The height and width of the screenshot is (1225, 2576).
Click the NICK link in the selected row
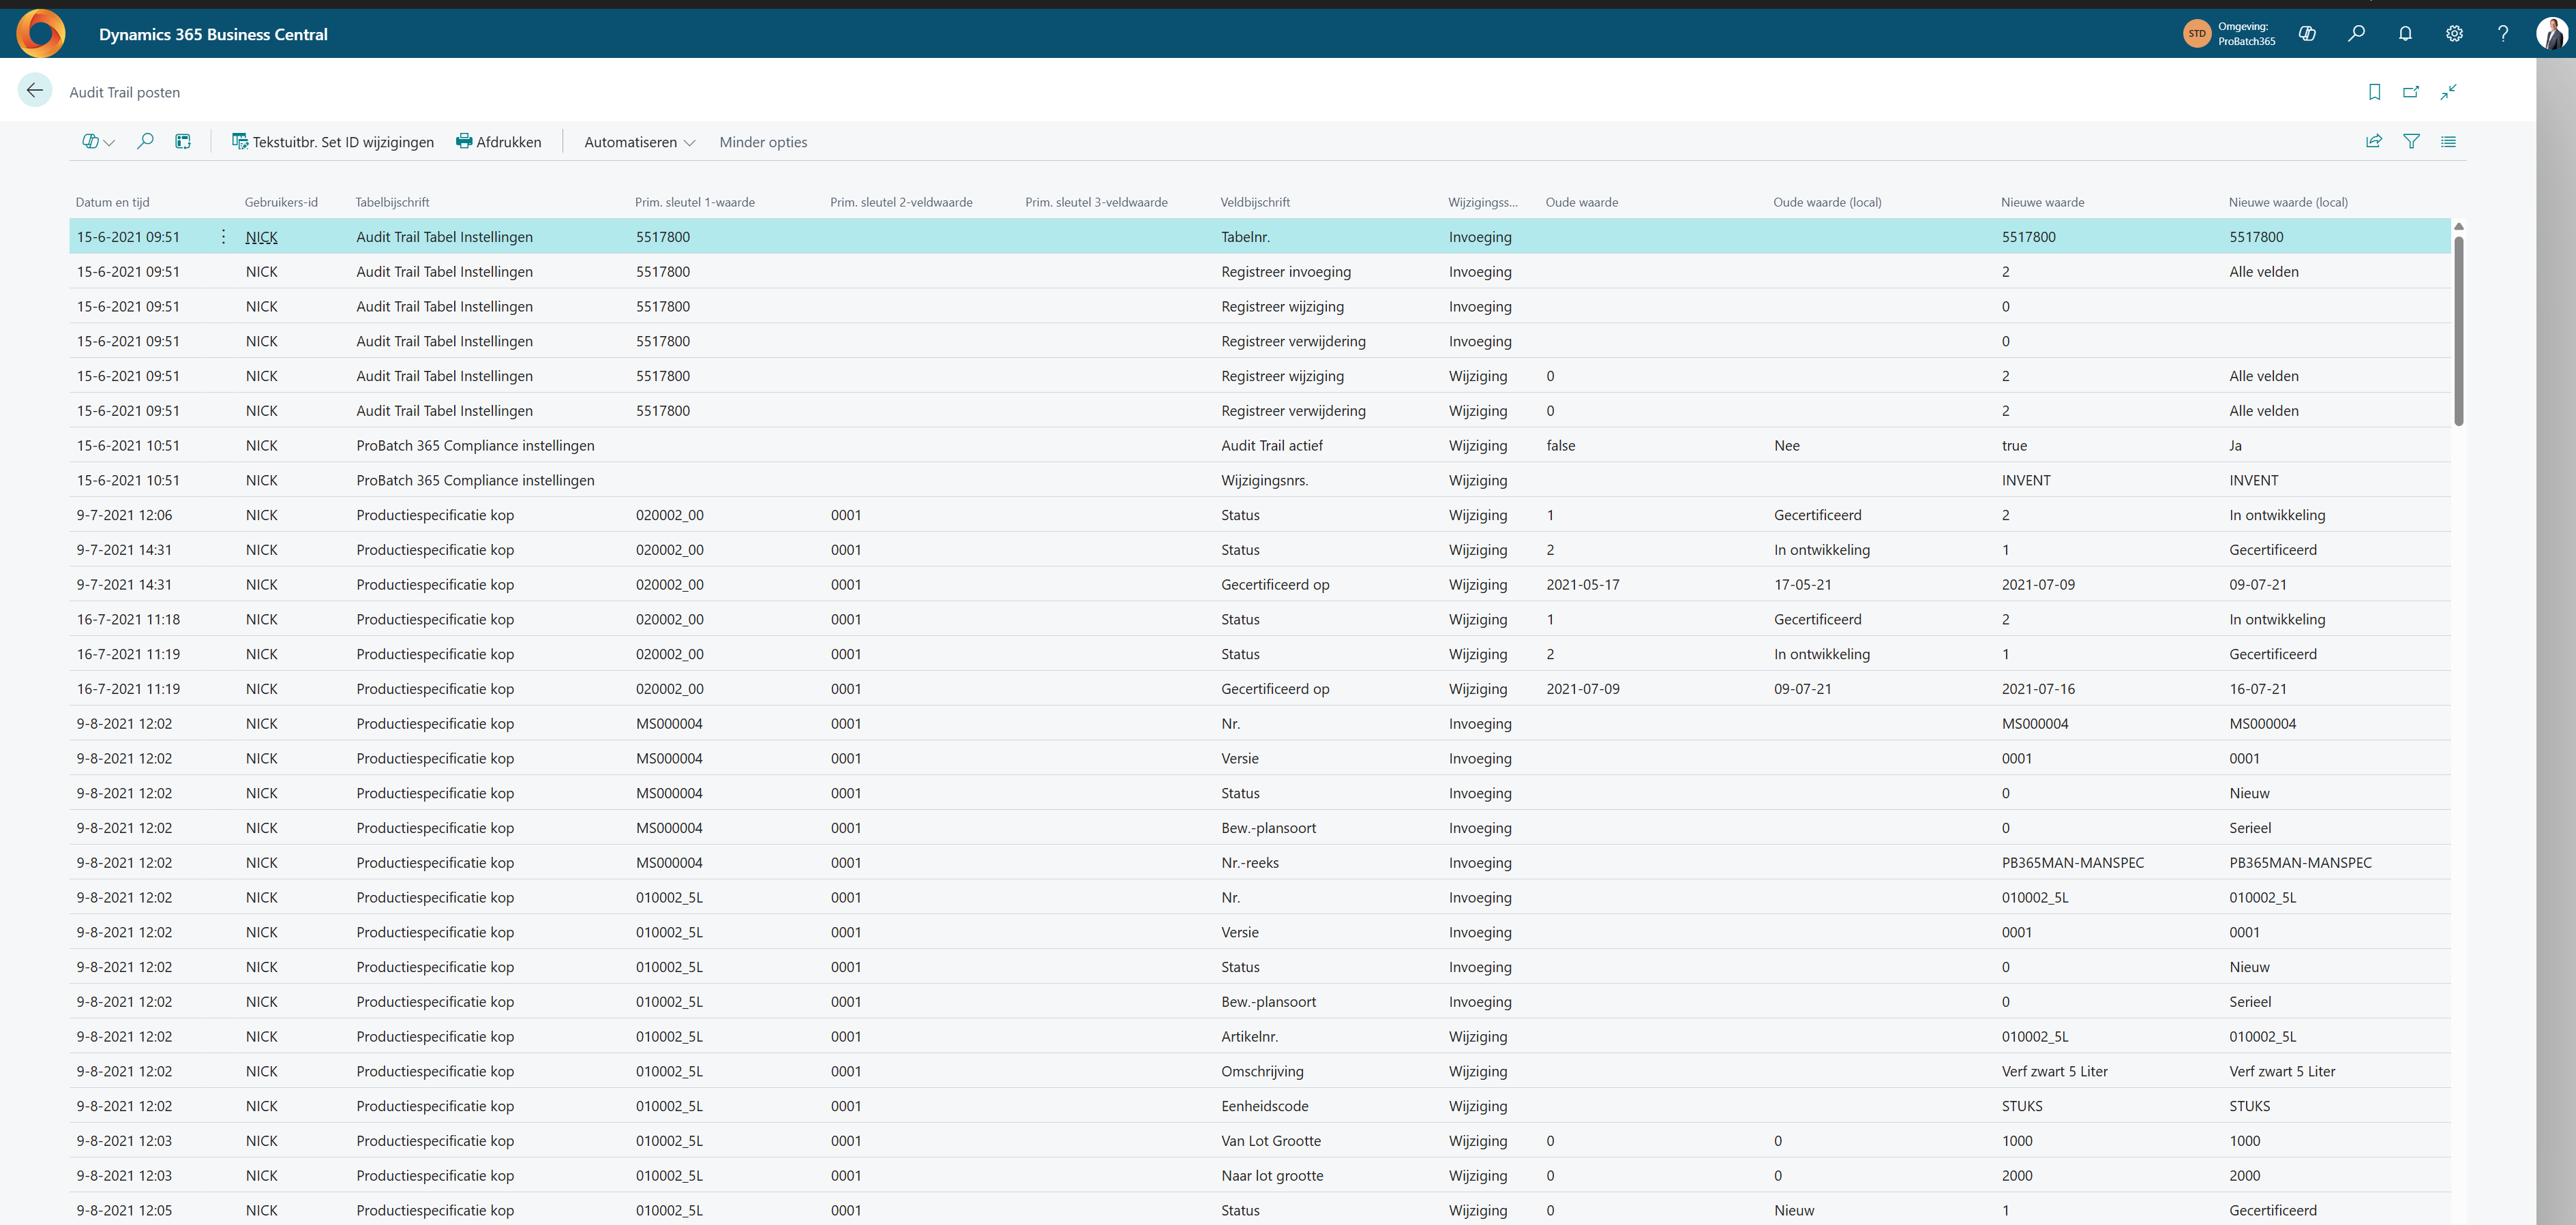click(x=262, y=237)
